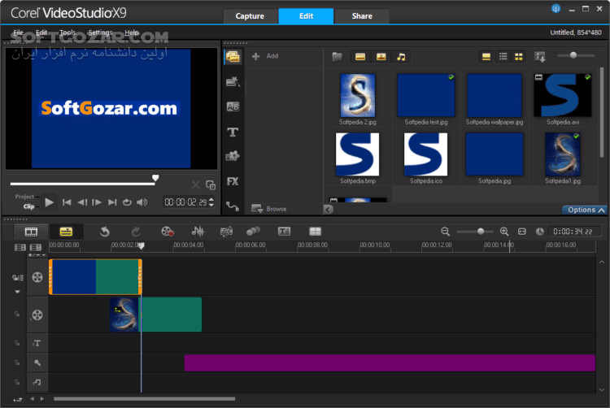Image resolution: width=610 pixels, height=408 pixels.
Task: Select the Softpedia 2.jpg thumbnail
Action: (x=358, y=96)
